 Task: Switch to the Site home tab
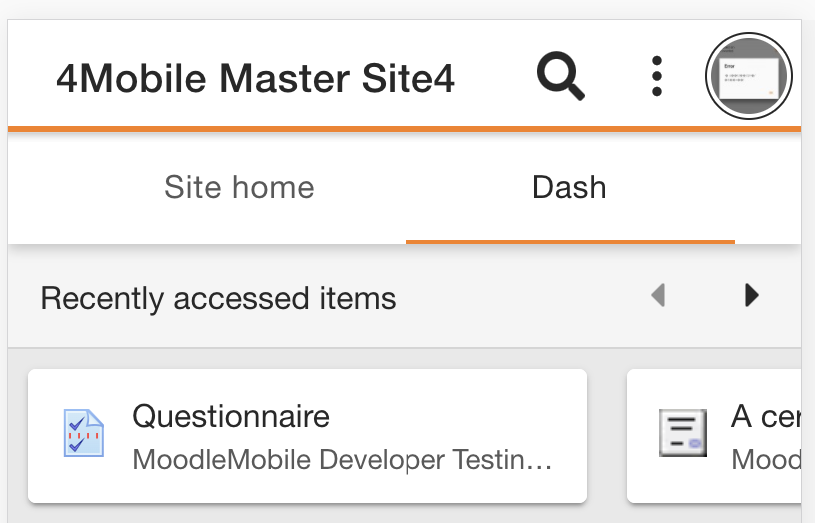point(239,187)
